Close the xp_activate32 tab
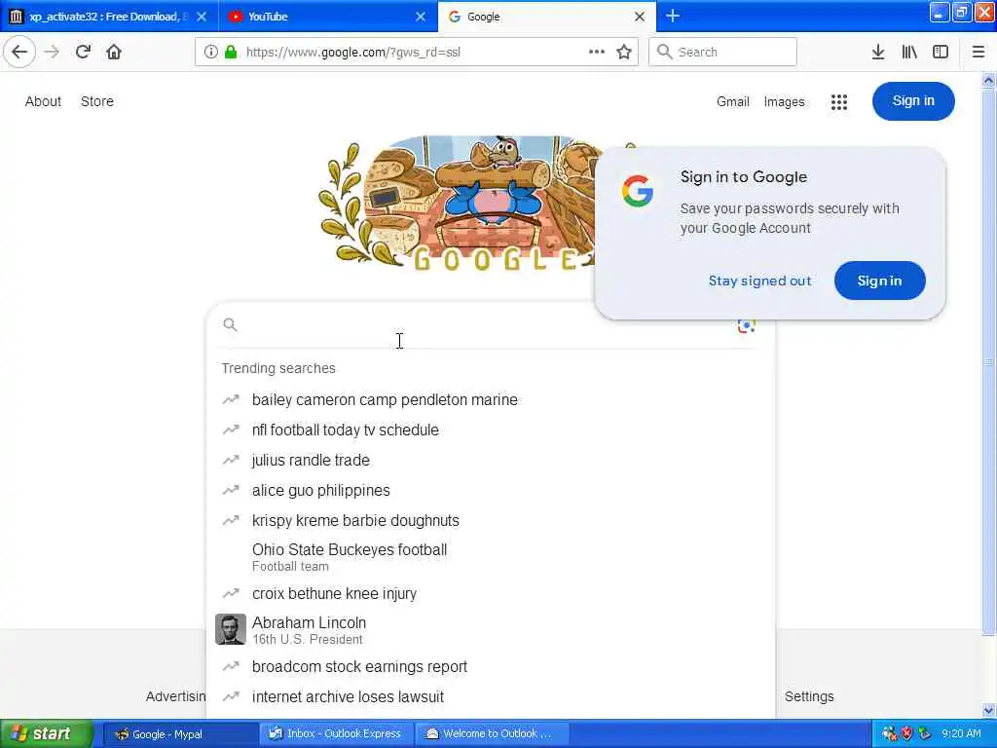Viewport: 997px width, 748px height. (202, 17)
